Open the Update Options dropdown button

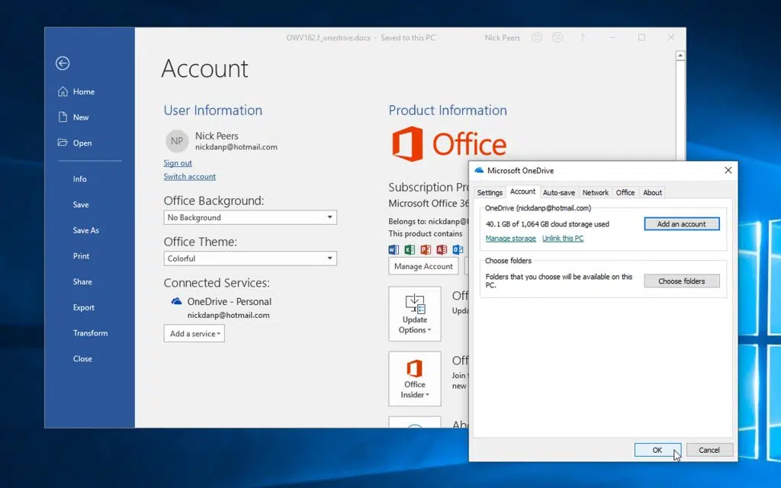click(415, 313)
